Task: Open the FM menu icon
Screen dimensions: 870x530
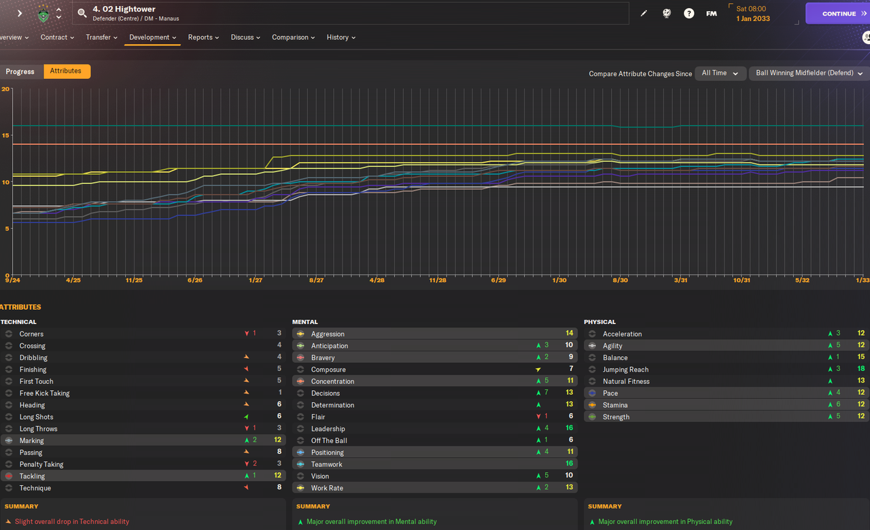Action: [711, 14]
